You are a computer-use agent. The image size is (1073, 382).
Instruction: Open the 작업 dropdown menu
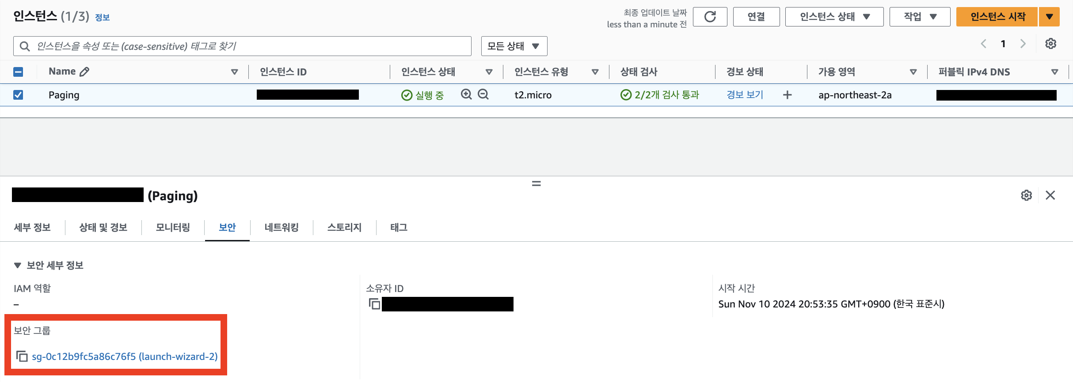[920, 16]
